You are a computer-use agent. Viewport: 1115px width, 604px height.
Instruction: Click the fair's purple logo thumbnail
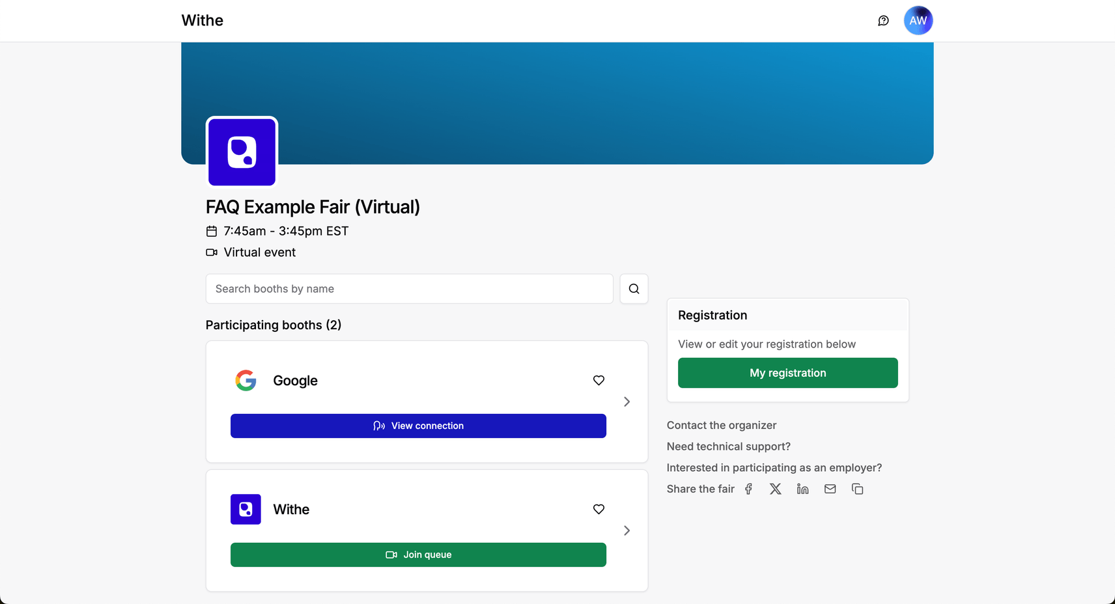[x=242, y=152]
